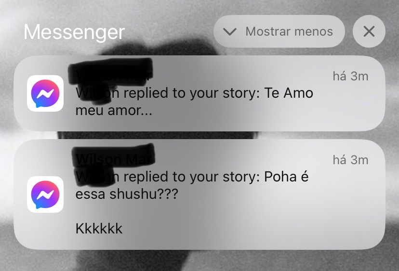Viewport: 399px width, 271px height.
Task: Tap the 'essa shushu???' line of text
Action: pyautogui.click(x=127, y=194)
